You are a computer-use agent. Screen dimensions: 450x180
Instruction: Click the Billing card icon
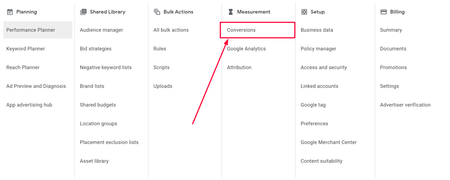[383, 12]
